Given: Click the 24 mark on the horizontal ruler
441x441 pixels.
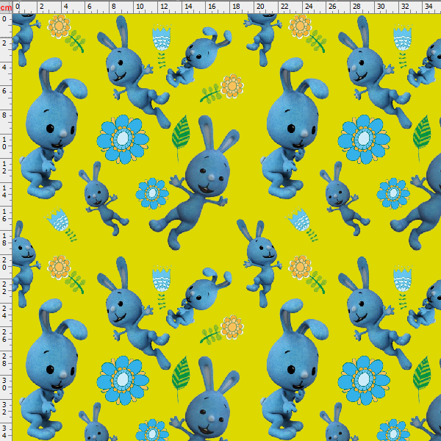Looking at the screenshot, I should (308, 7).
